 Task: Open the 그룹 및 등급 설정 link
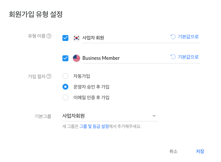click(x=94, y=127)
